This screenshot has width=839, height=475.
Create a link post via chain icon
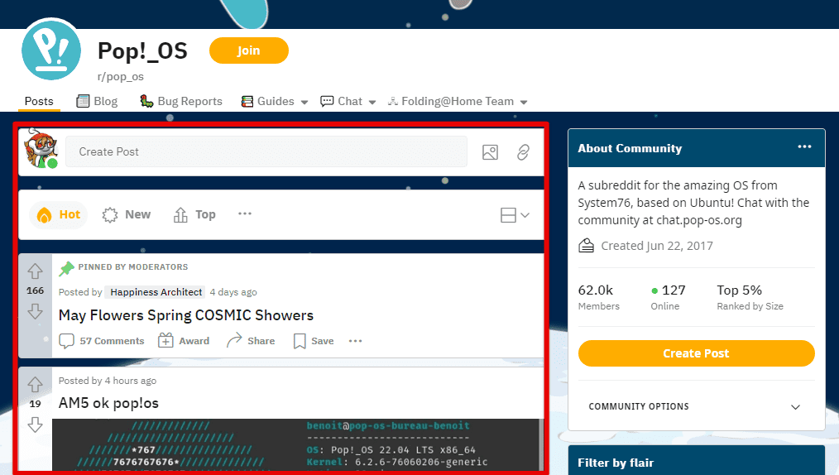click(x=523, y=152)
